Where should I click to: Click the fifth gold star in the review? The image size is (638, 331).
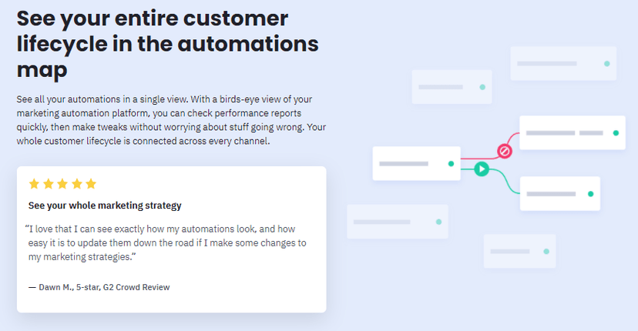91,184
